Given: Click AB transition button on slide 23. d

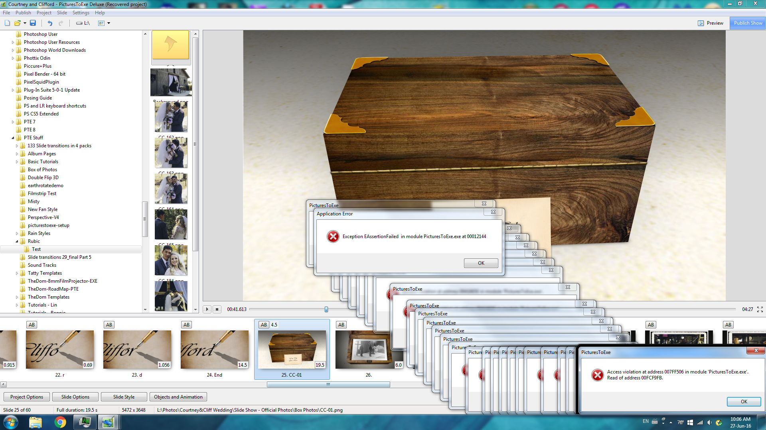Looking at the screenshot, I should click(109, 325).
